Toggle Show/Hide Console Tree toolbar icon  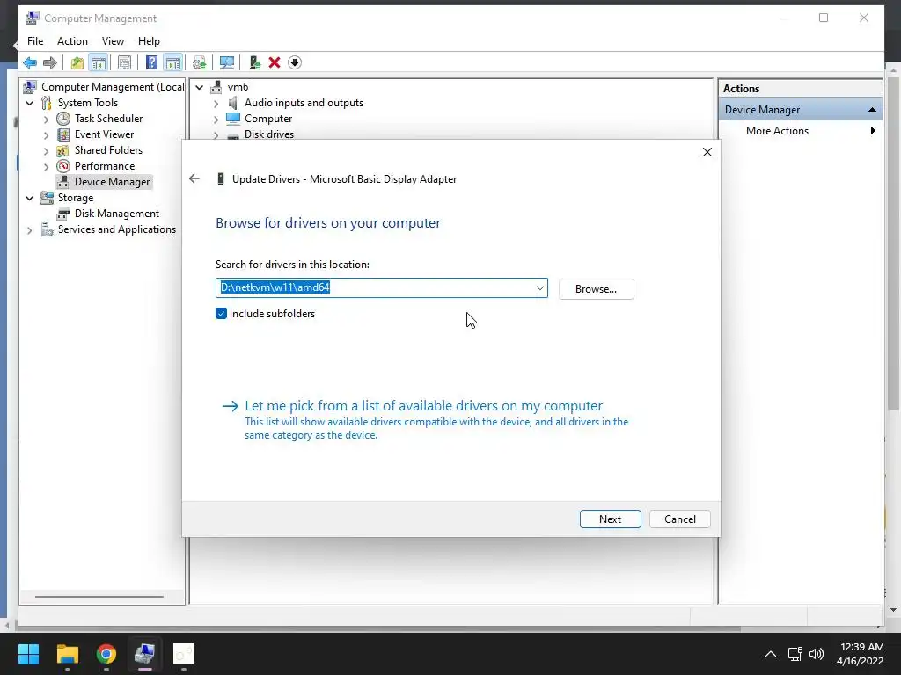[99, 62]
